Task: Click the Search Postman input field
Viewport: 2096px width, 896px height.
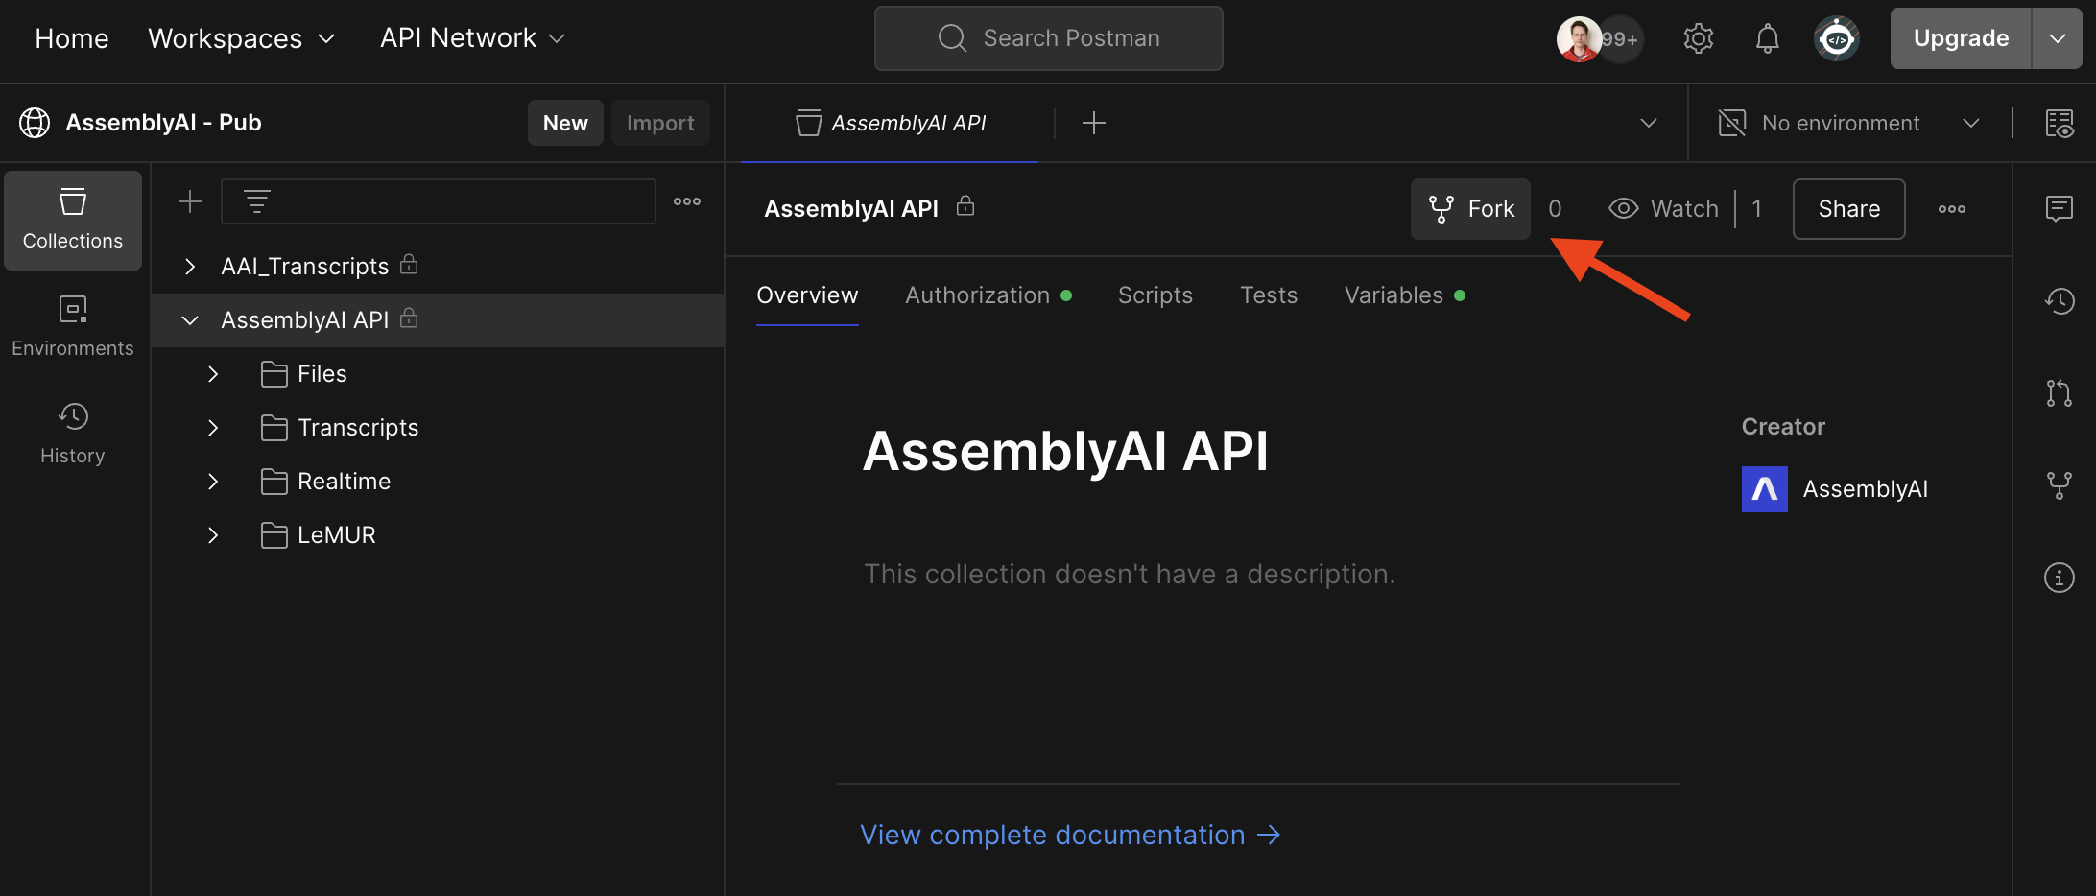Action: [x=1048, y=38]
